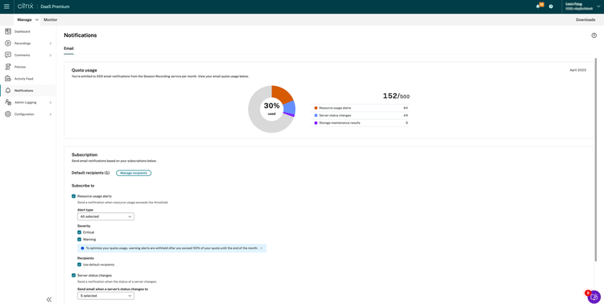
Task: Click the Manage recipients button
Action: 134,173
